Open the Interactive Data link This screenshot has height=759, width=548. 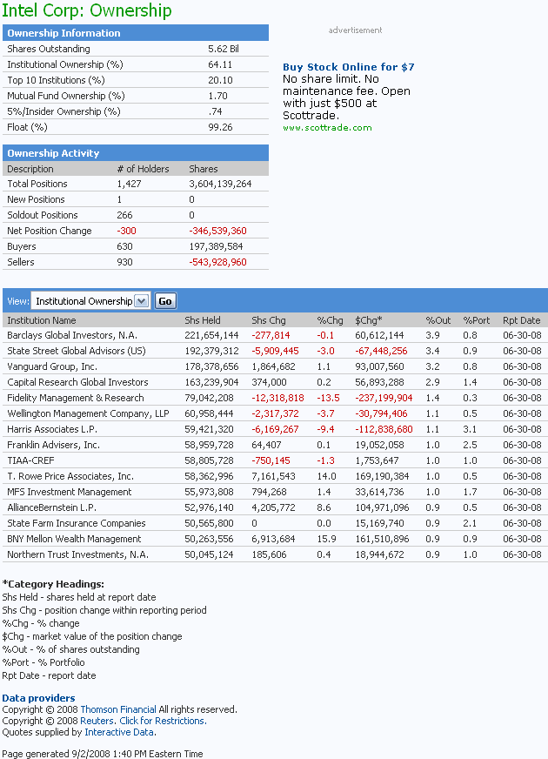[x=120, y=732]
